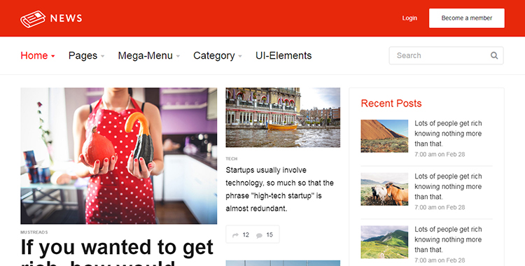The height and width of the screenshot is (266, 525).
Task: Open post title beside desert dune thumbnail
Action: (x=448, y=134)
